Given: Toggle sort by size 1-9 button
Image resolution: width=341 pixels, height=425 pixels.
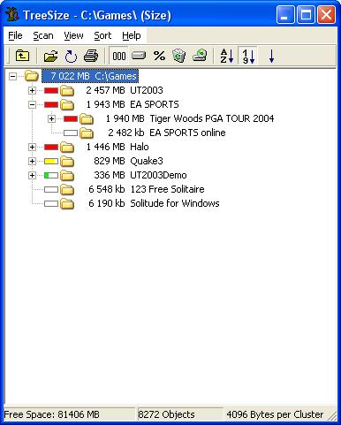Looking at the screenshot, I should pyautogui.click(x=248, y=56).
